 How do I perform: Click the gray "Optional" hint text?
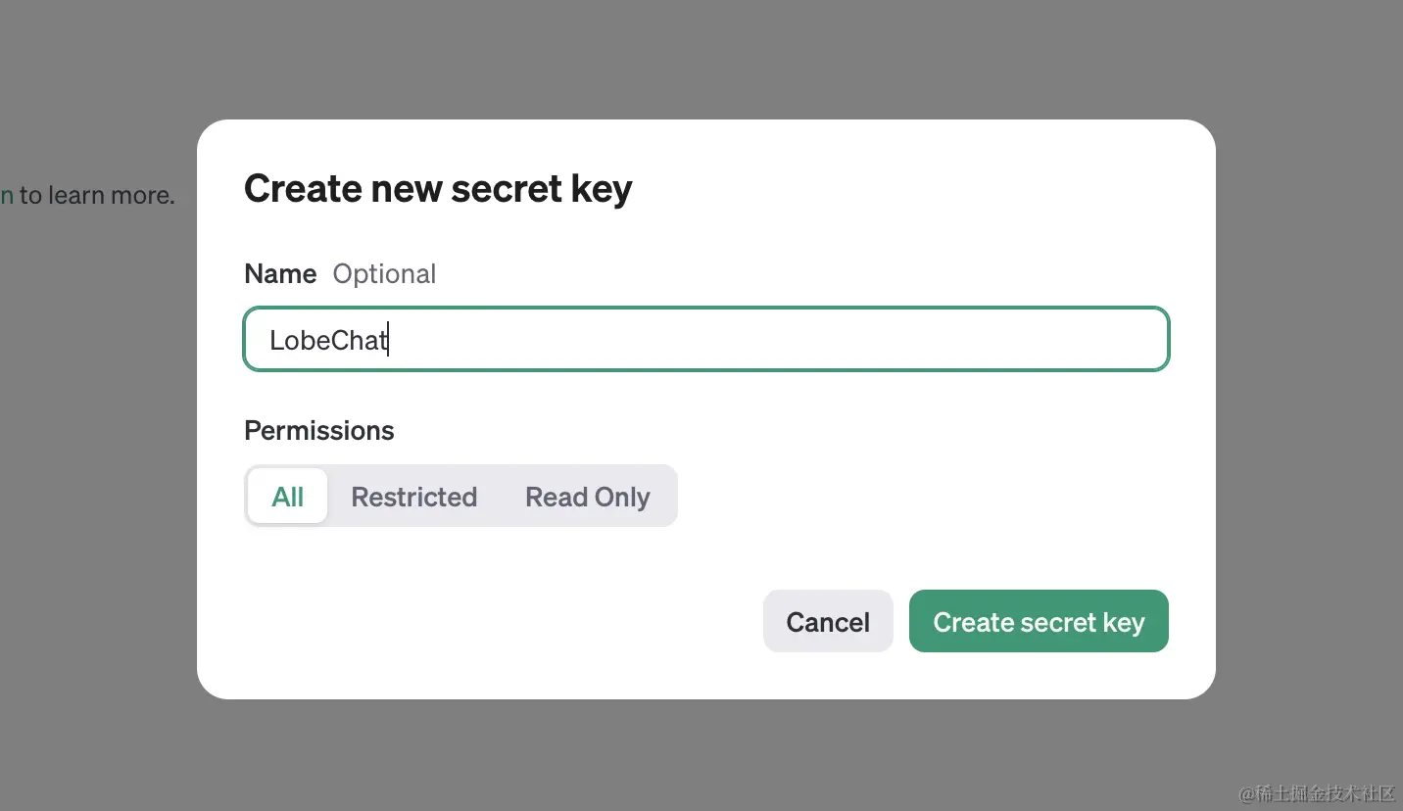click(x=384, y=273)
